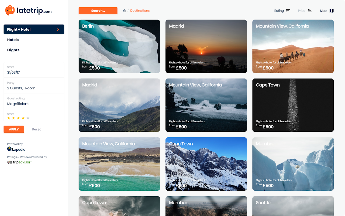Open the Party selector 2 Guests, 1 Room
This screenshot has width=345, height=216.
coord(34,86)
